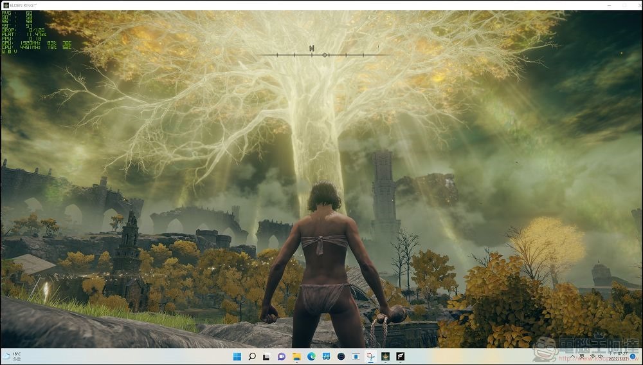Launch Microsoft Edge from the taskbar

tap(311, 357)
